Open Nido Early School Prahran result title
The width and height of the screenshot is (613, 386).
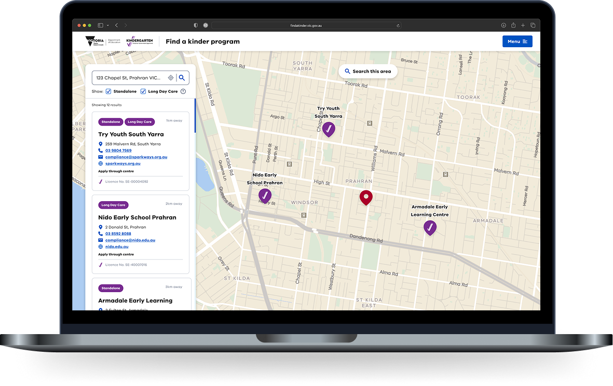[137, 217]
